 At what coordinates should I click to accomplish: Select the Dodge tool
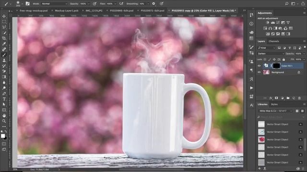4,88
